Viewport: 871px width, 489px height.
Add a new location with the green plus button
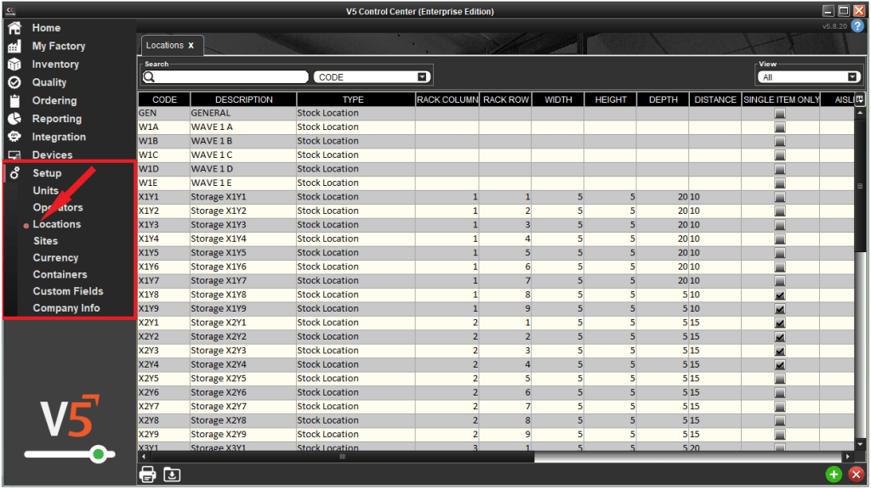click(x=834, y=475)
